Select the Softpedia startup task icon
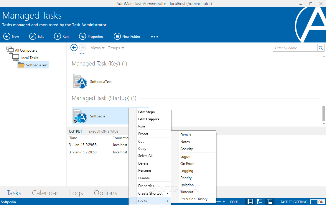This screenshot has width=326, height=205. point(80,116)
